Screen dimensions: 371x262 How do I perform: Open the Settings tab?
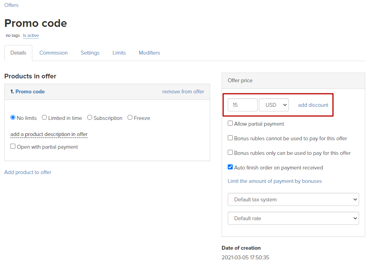[x=90, y=53]
